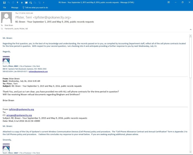
Task: Collapse the message header with chevron
Action: [190, 29]
